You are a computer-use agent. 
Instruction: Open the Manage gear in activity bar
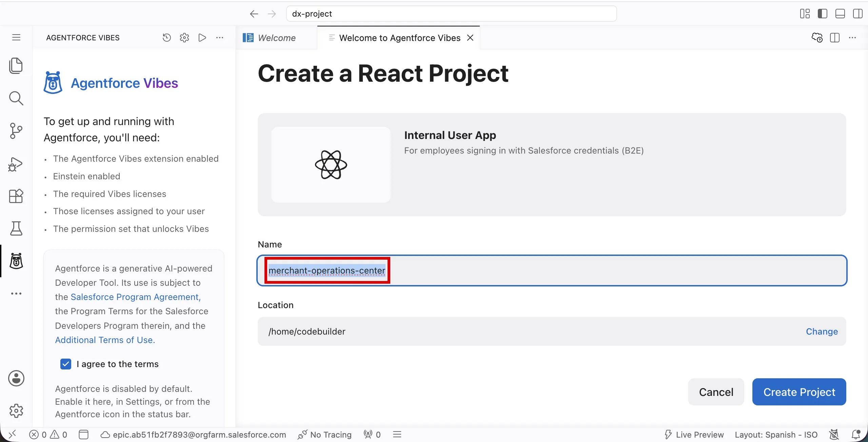pos(16,411)
